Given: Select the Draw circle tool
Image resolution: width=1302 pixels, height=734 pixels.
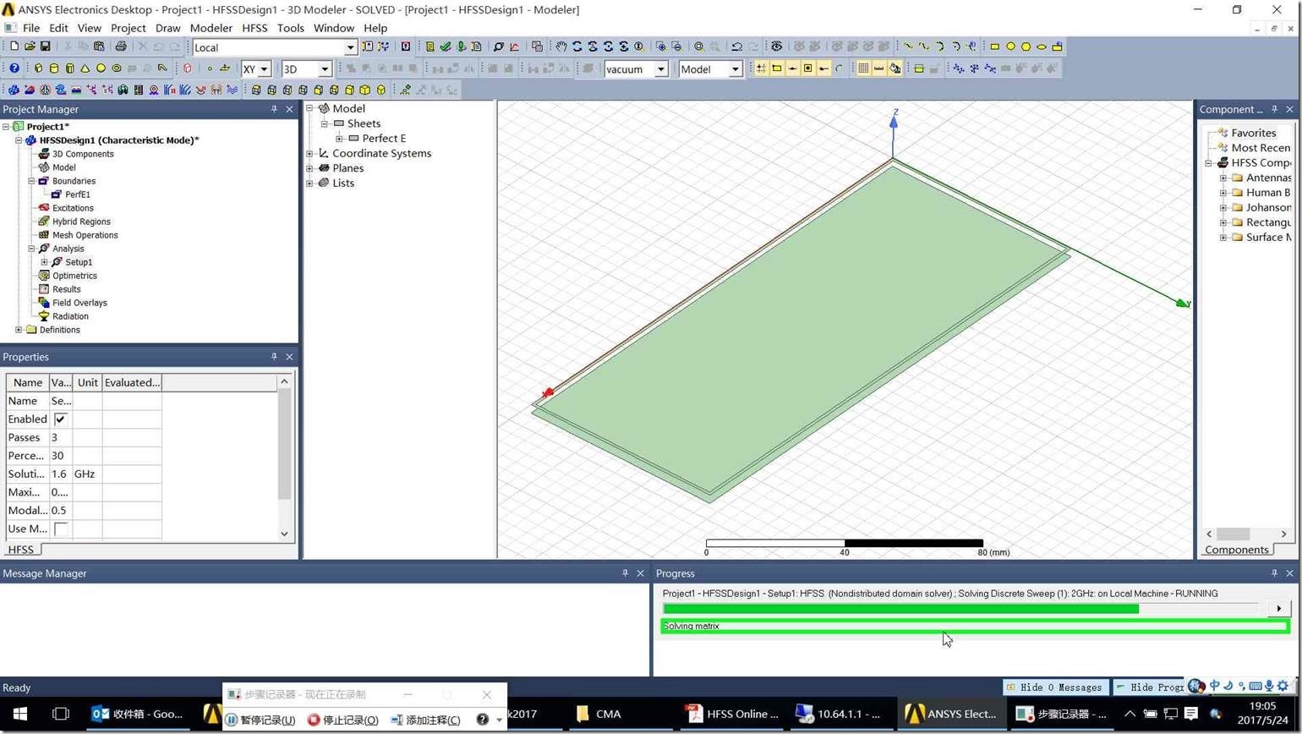Looking at the screenshot, I should pyautogui.click(x=1010, y=47).
